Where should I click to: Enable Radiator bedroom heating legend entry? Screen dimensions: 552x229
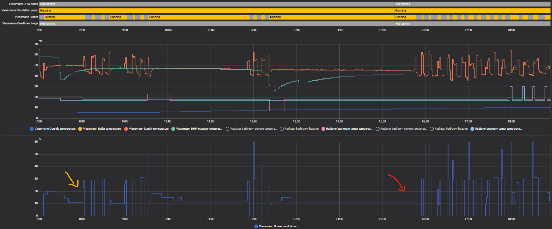[x=449, y=129]
